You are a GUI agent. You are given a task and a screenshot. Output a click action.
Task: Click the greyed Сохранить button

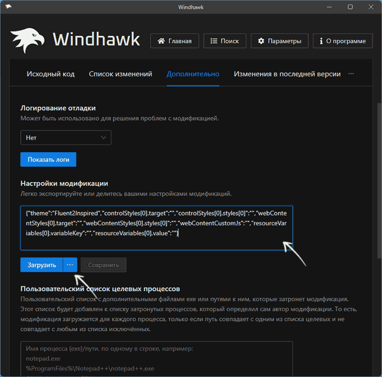pyautogui.click(x=103, y=265)
